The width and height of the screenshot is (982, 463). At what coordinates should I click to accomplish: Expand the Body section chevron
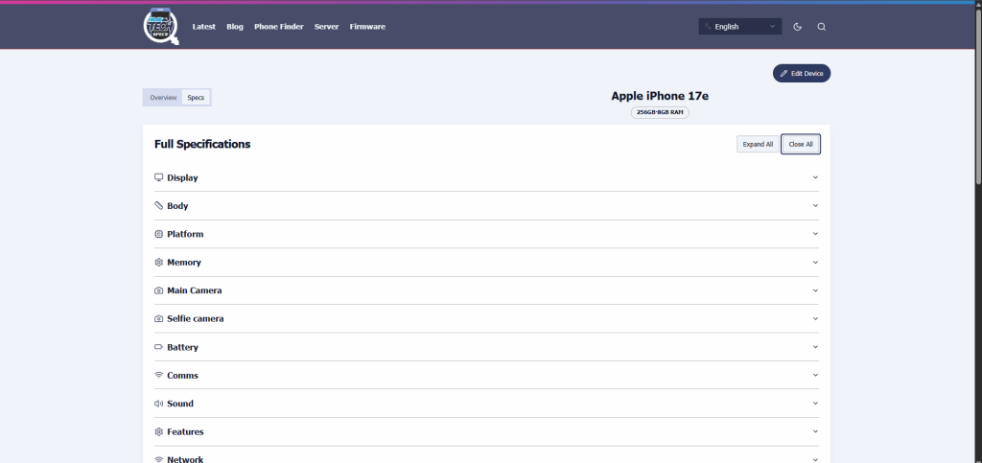(x=815, y=205)
